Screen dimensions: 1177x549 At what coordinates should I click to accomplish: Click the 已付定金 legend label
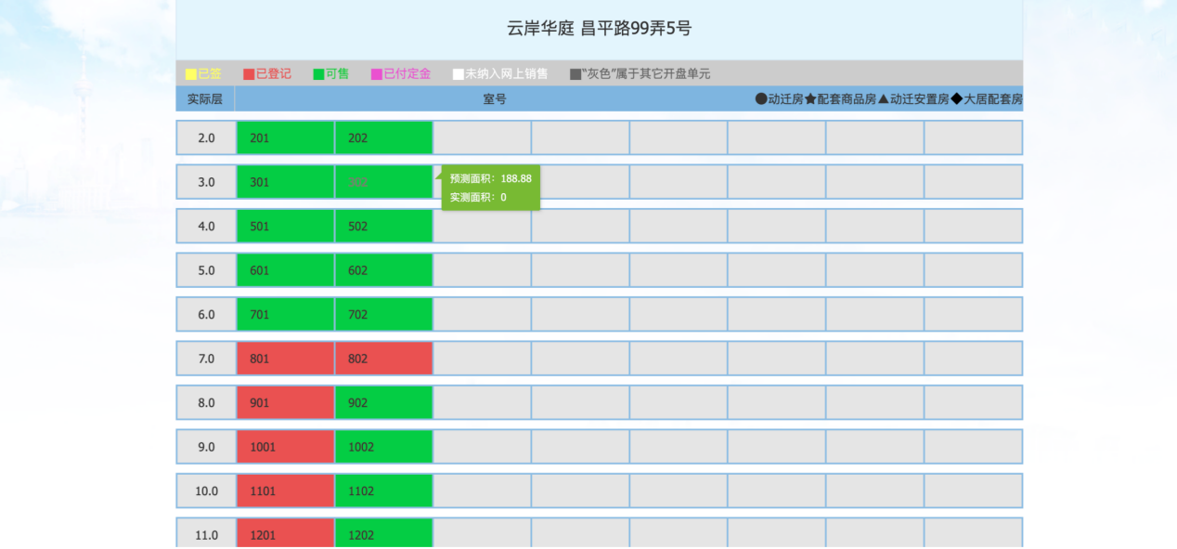pyautogui.click(x=407, y=74)
